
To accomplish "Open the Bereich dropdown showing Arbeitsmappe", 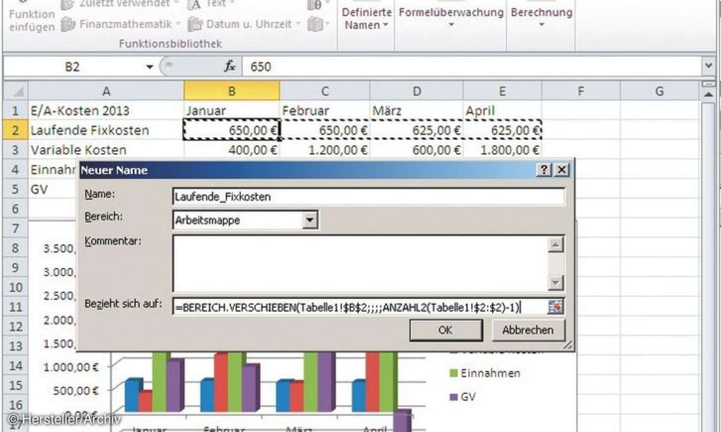I will (245, 220).
